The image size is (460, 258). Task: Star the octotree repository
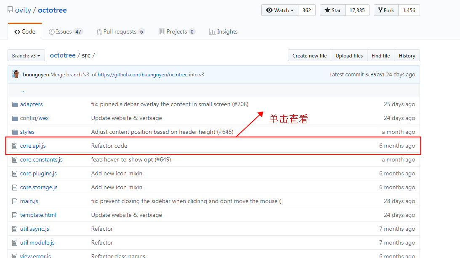pos(332,10)
